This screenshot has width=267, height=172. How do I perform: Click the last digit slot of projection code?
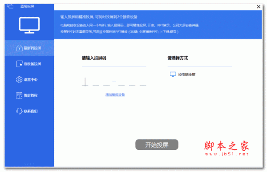click(x=143, y=82)
